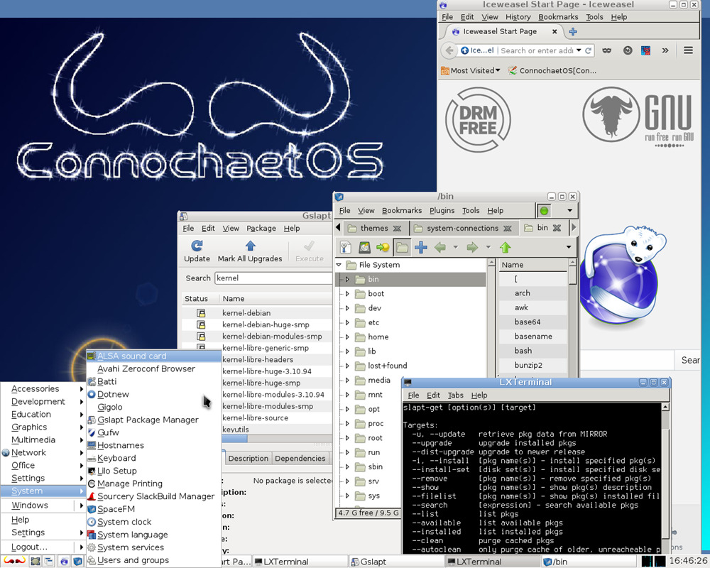
Task: Click the green up-arrow in SpaceFM toolbar
Action: pos(505,247)
